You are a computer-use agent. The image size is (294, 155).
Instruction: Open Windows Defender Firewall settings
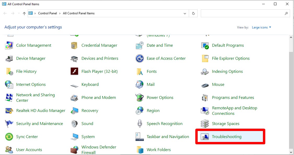pos(98,150)
